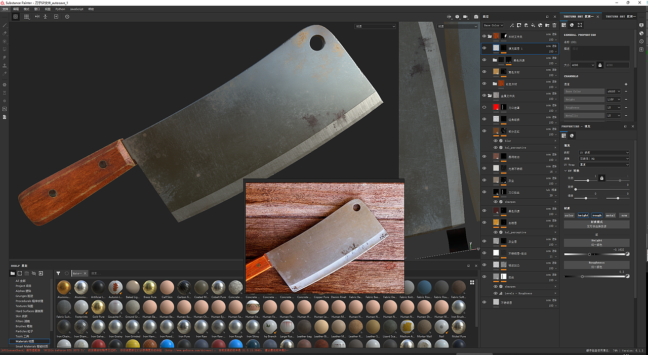Screen dimensions: 648x355
Task: Open the UV Wrap dropdown
Action: coord(604,165)
